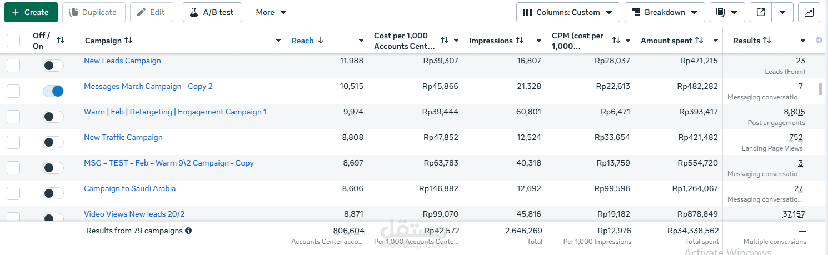Open the Columns: Custom dropdown
Viewport: 828px width, 255px height.
tap(568, 12)
